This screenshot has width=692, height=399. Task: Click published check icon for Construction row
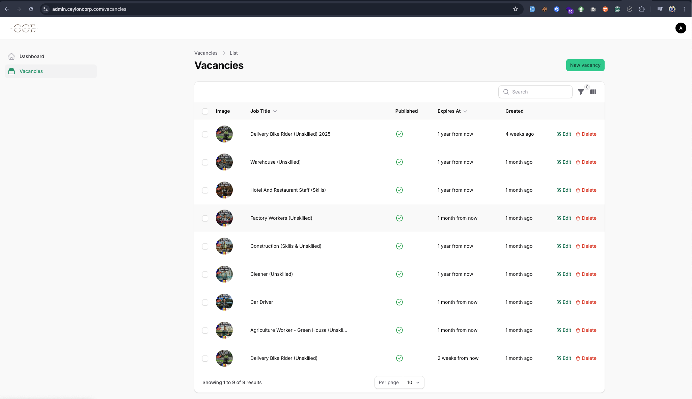[399, 246]
